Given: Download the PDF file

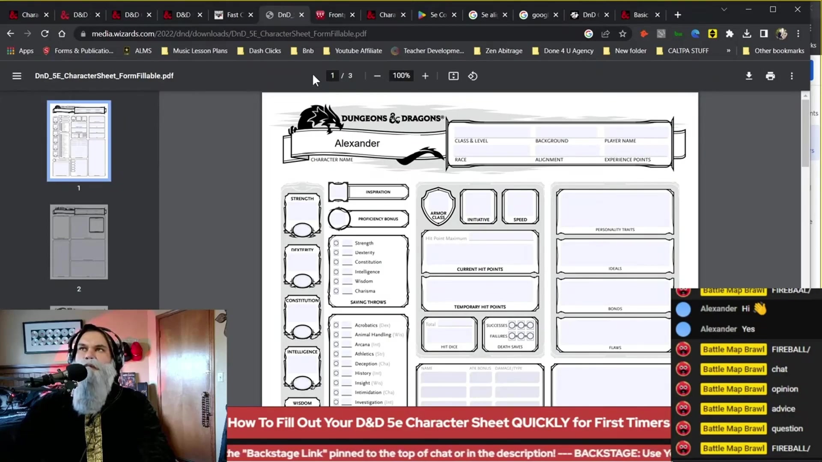Looking at the screenshot, I should [x=749, y=76].
